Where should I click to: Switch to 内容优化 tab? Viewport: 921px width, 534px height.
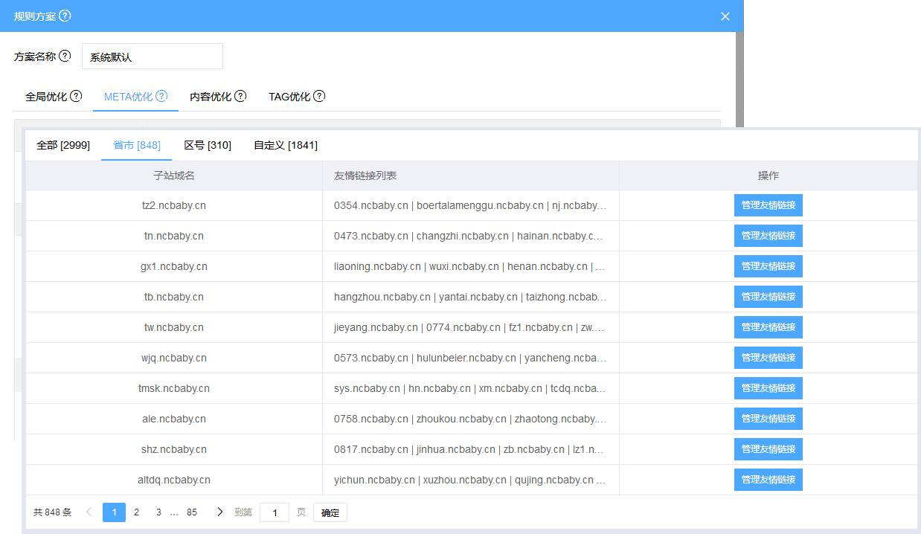click(211, 97)
